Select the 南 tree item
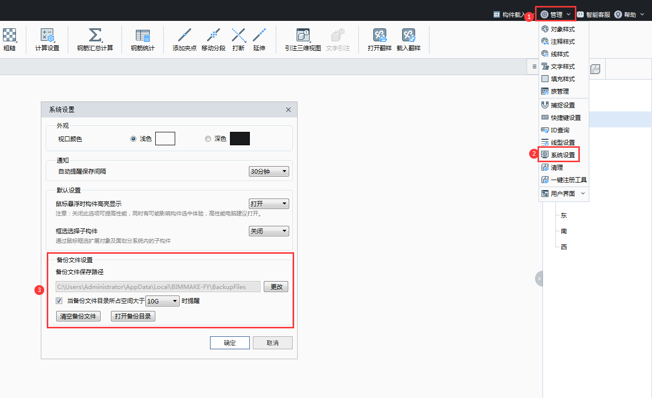The height and width of the screenshot is (398, 652). (x=564, y=231)
